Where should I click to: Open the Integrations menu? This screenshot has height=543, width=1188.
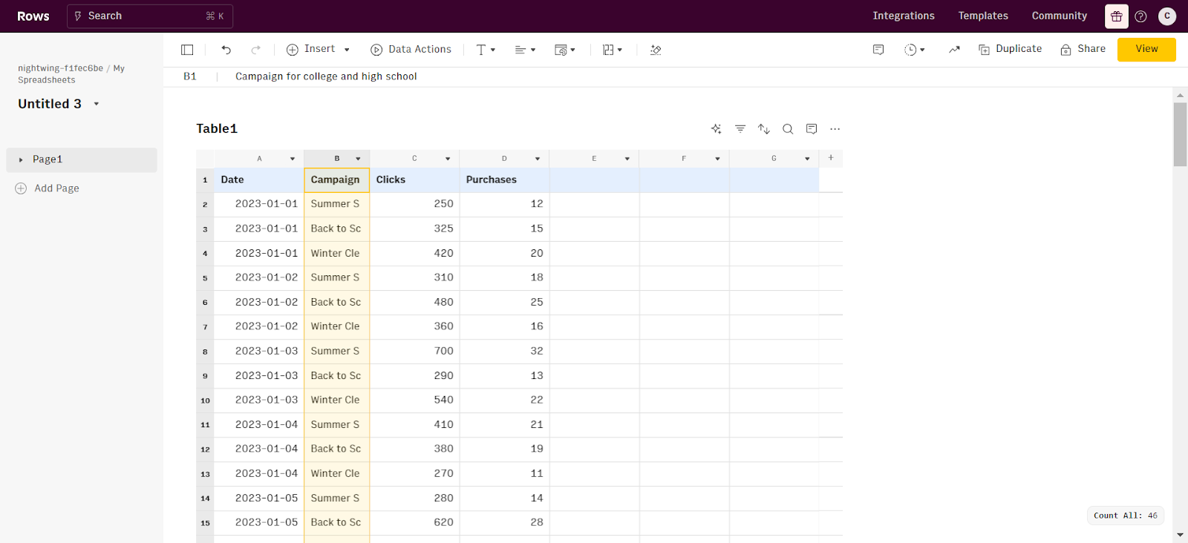coord(904,16)
